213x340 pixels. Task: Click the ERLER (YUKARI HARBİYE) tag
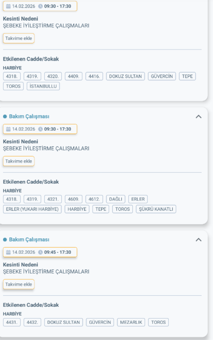click(x=32, y=209)
